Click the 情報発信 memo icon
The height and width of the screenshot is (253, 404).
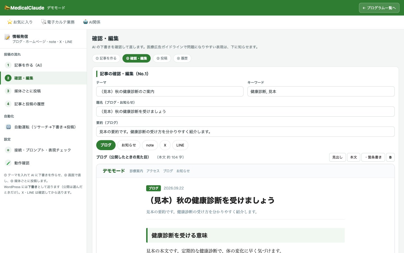tap(7, 37)
